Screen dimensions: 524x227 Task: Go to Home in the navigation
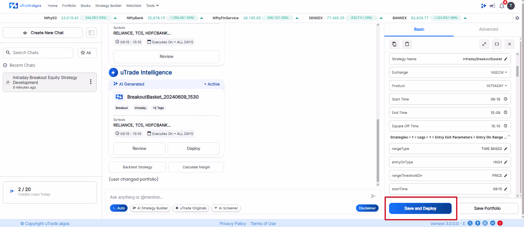53,6
